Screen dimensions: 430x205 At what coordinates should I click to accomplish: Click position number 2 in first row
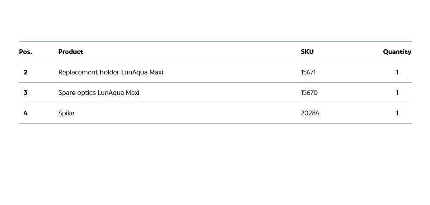[x=25, y=72]
